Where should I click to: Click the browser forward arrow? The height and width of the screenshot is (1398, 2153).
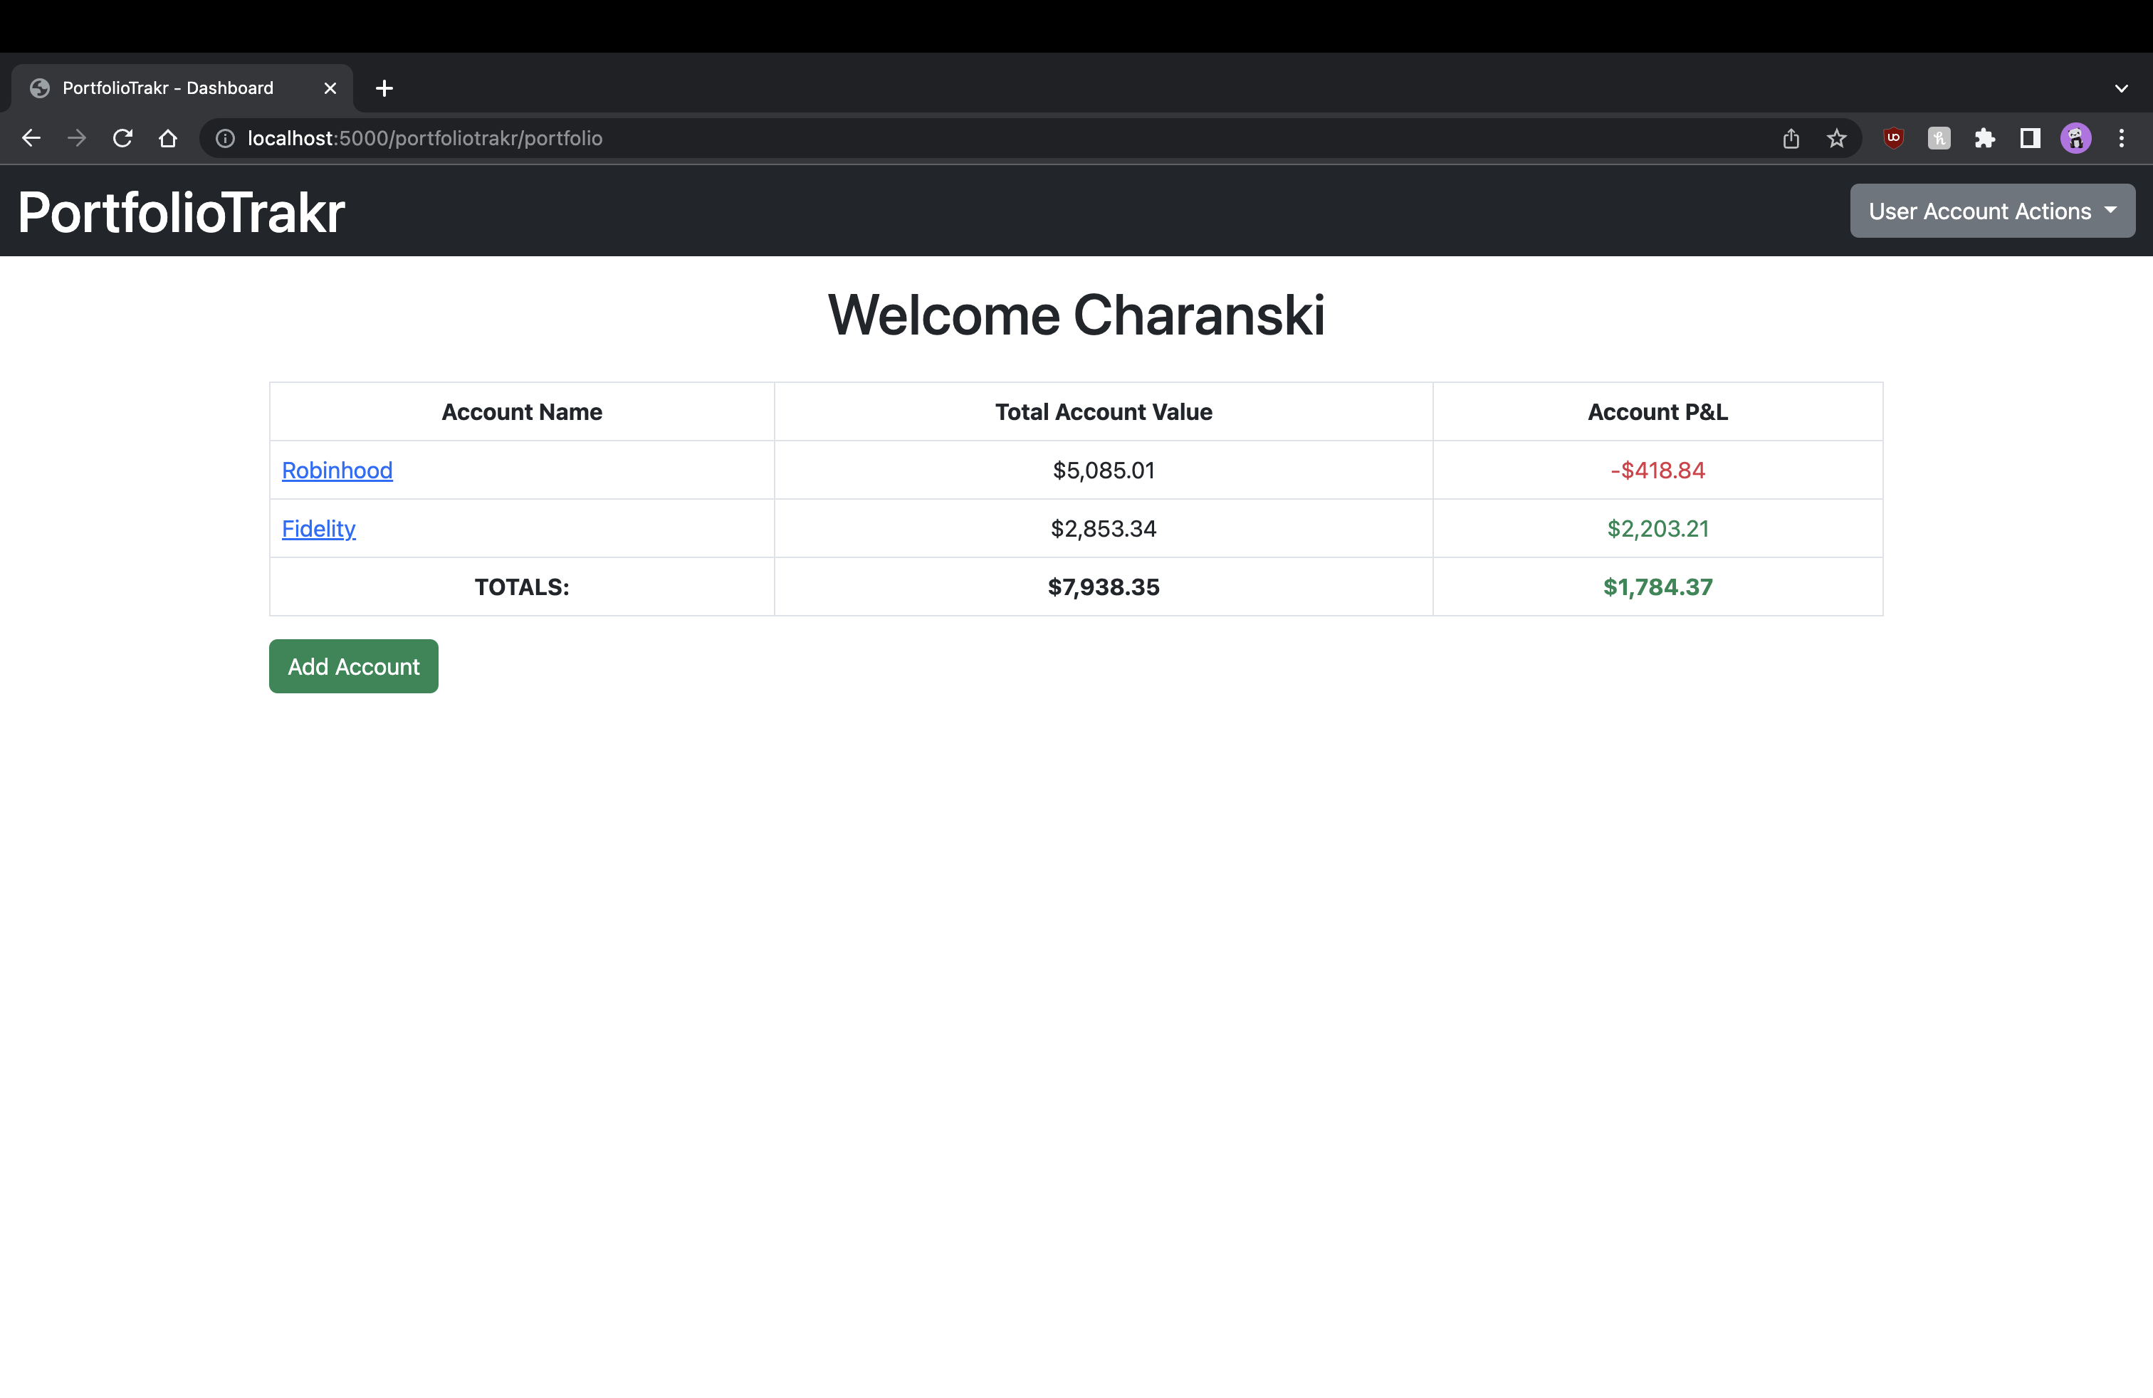77,138
